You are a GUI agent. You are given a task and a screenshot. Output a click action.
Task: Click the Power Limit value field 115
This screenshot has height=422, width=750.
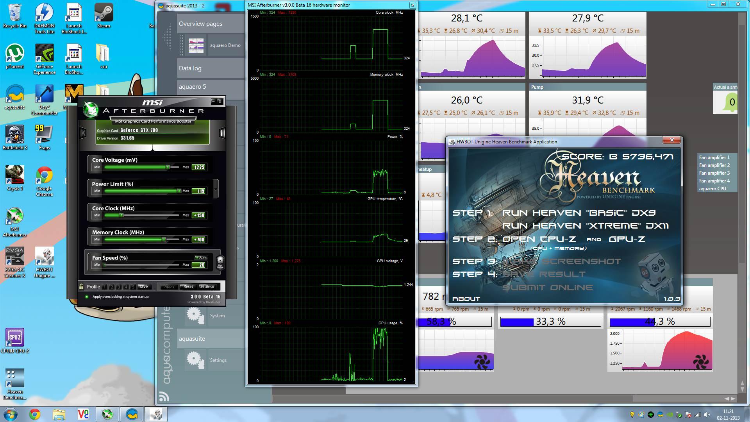click(x=199, y=191)
